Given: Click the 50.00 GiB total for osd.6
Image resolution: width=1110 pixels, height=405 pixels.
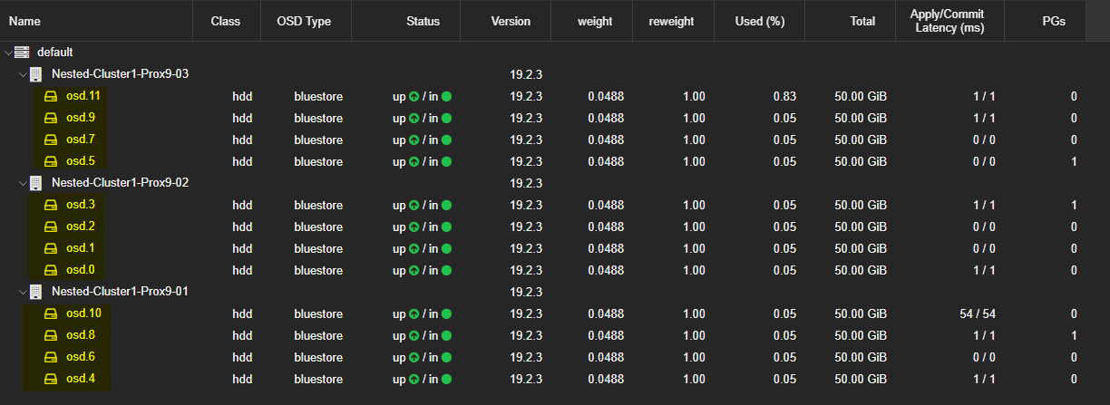Looking at the screenshot, I should [861, 357].
